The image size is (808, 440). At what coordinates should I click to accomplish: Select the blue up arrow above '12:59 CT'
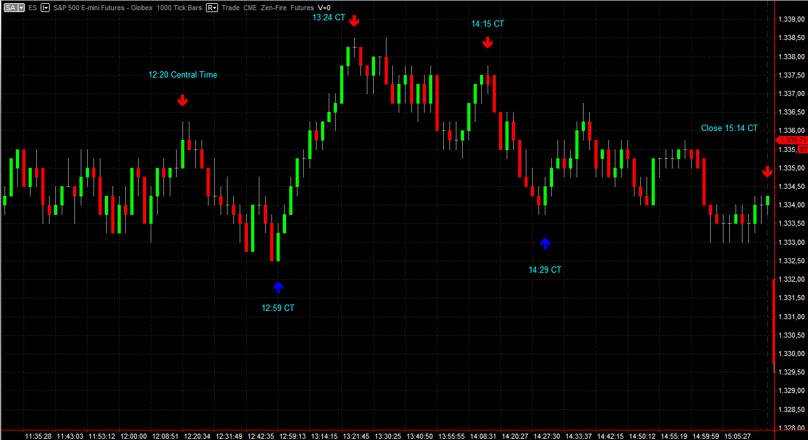click(278, 287)
